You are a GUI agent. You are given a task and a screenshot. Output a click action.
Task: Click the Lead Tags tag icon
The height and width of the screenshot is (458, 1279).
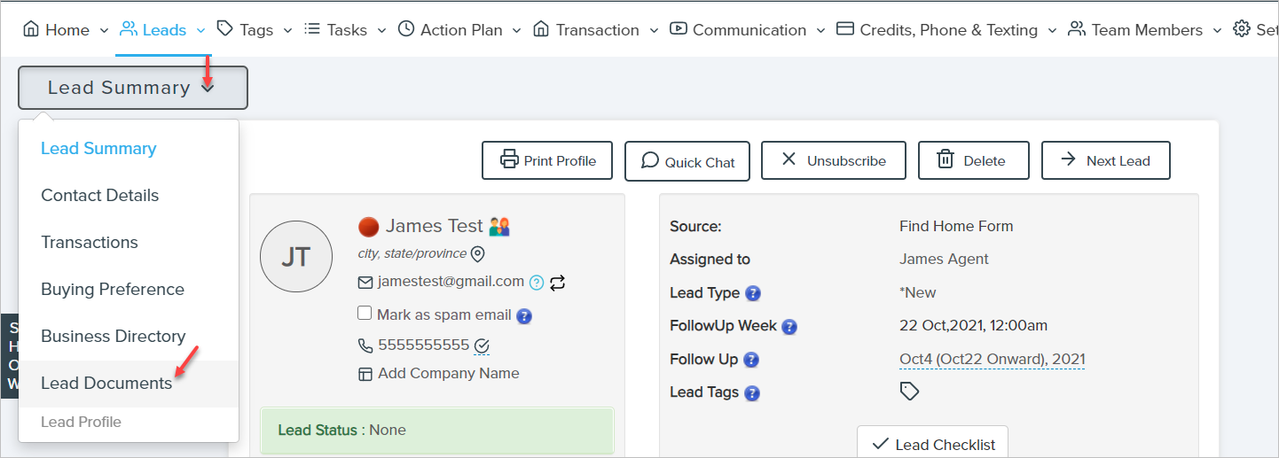[x=909, y=392]
